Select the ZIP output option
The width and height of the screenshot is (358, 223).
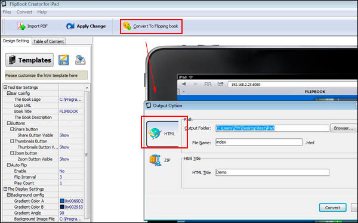point(160,160)
